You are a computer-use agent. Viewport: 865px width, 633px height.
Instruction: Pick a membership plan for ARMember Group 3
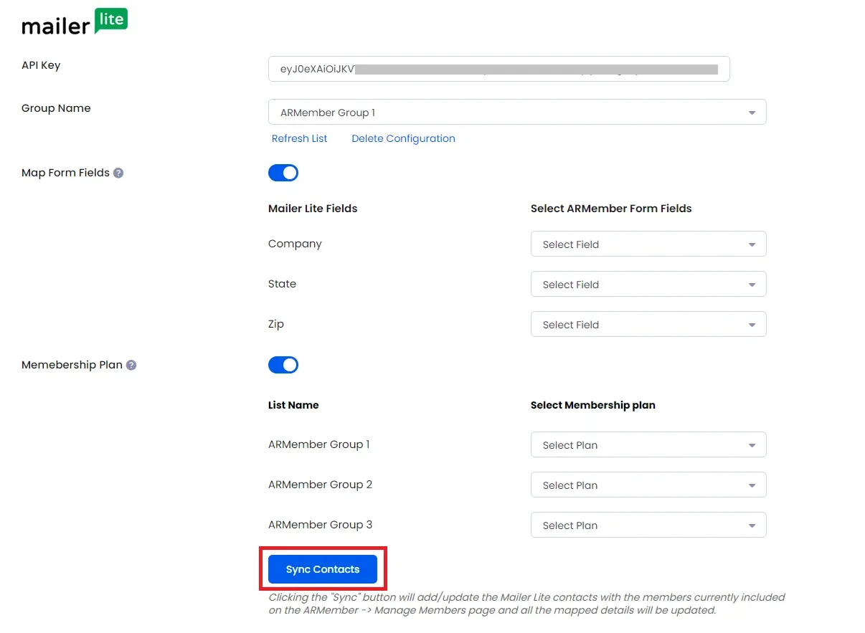coord(648,525)
